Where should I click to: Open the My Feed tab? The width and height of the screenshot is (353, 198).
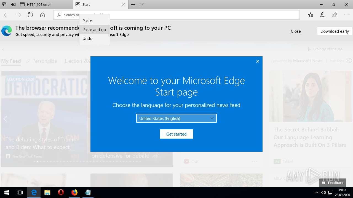tap(11, 61)
